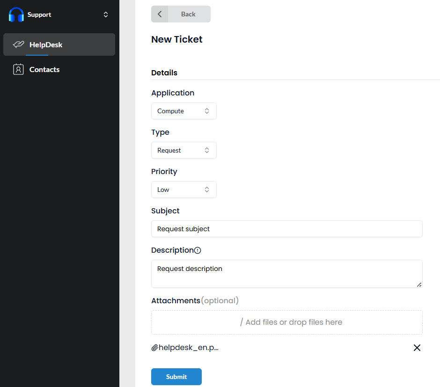Open the attached helpdesk_en file name
Image resolution: width=440 pixels, height=387 pixels.
(189, 348)
